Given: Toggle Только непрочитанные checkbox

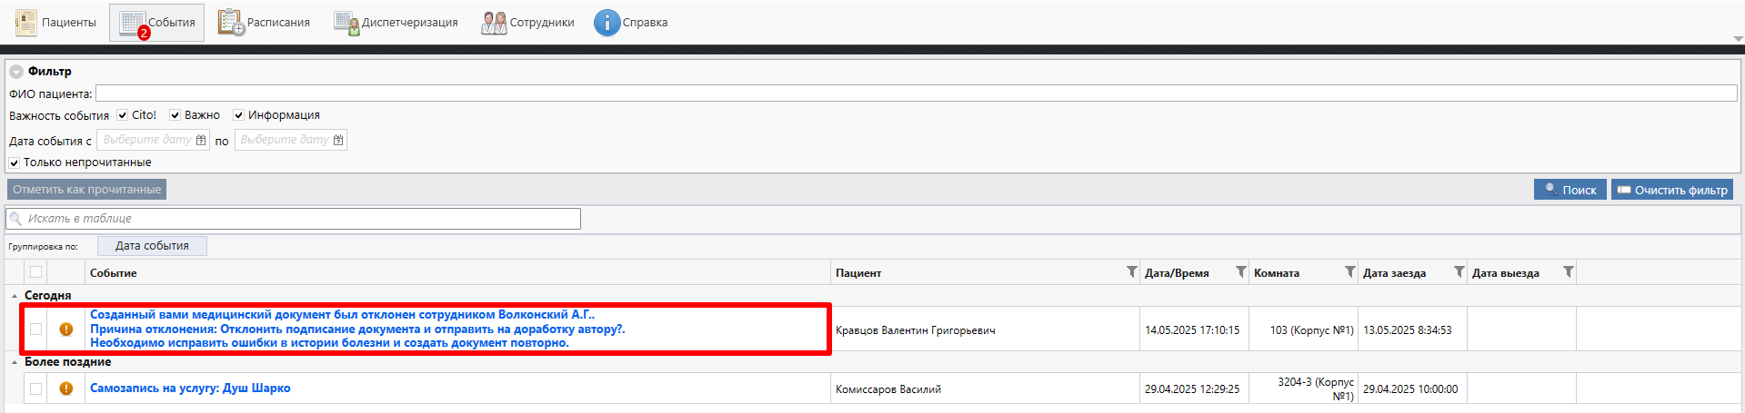Looking at the screenshot, I should [15, 162].
